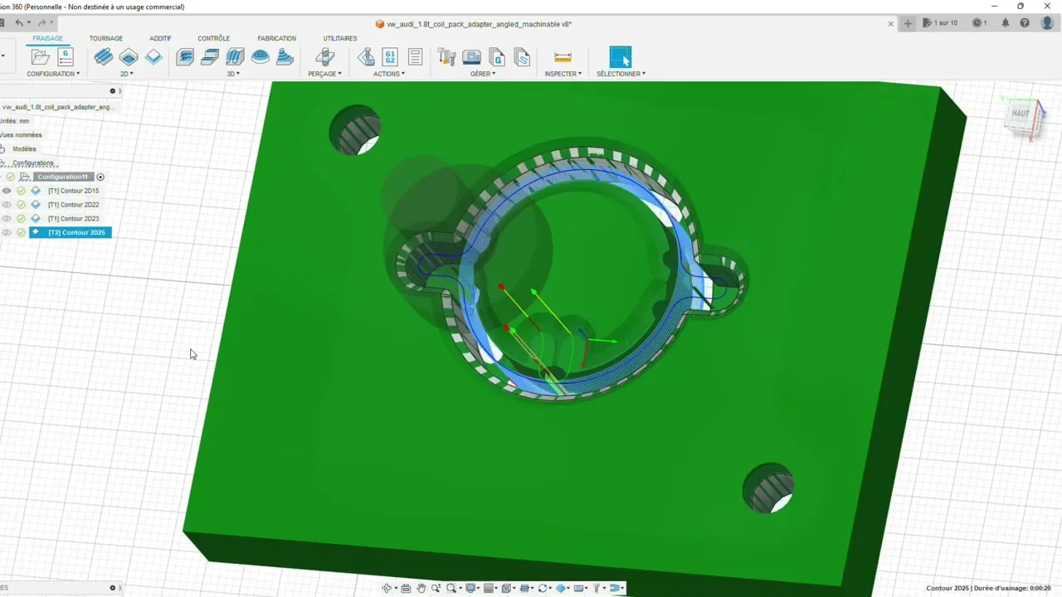Click the new setup folder icon
This screenshot has width=1062, height=597.
pyautogui.click(x=40, y=57)
